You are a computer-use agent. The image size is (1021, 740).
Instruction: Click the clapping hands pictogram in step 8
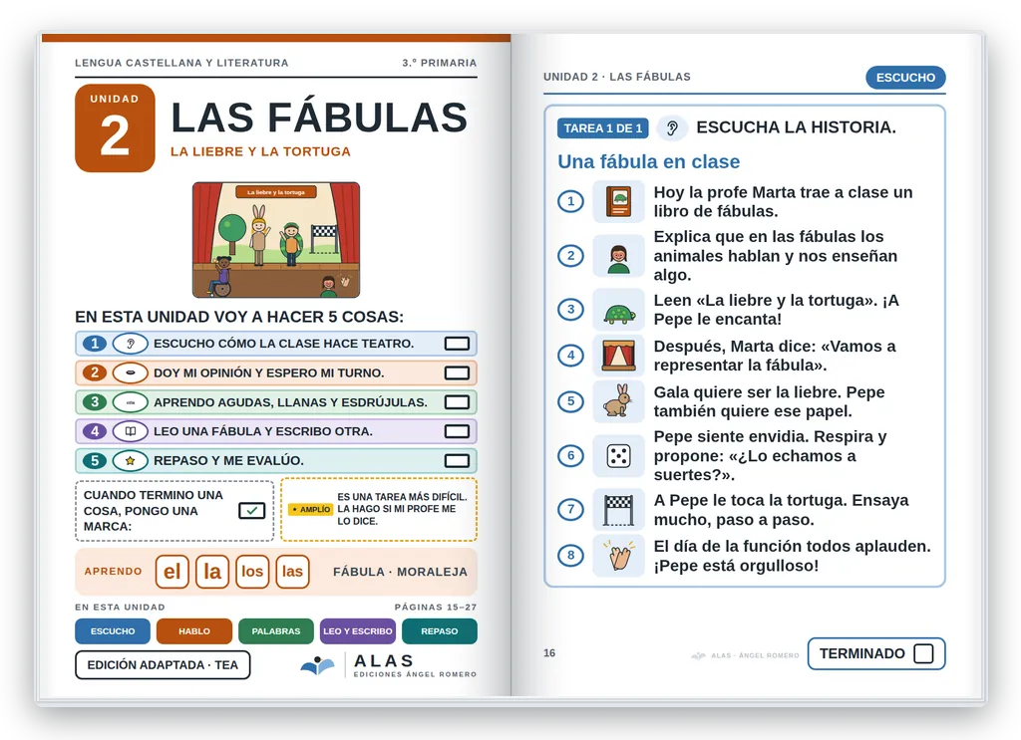pyautogui.click(x=618, y=556)
